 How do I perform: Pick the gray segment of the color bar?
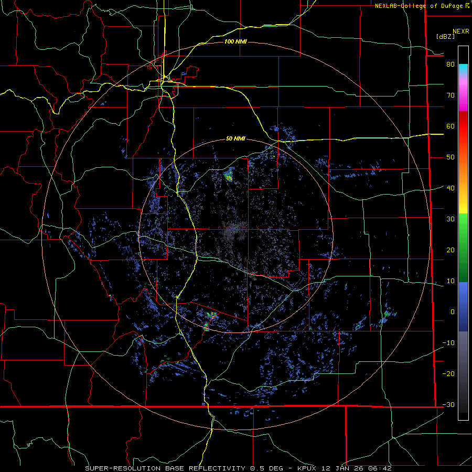pos(463,372)
